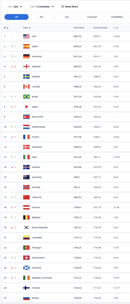This screenshot has width=130, height=304.
Task: Sort by the +/- column arrows
Action: (117, 28)
